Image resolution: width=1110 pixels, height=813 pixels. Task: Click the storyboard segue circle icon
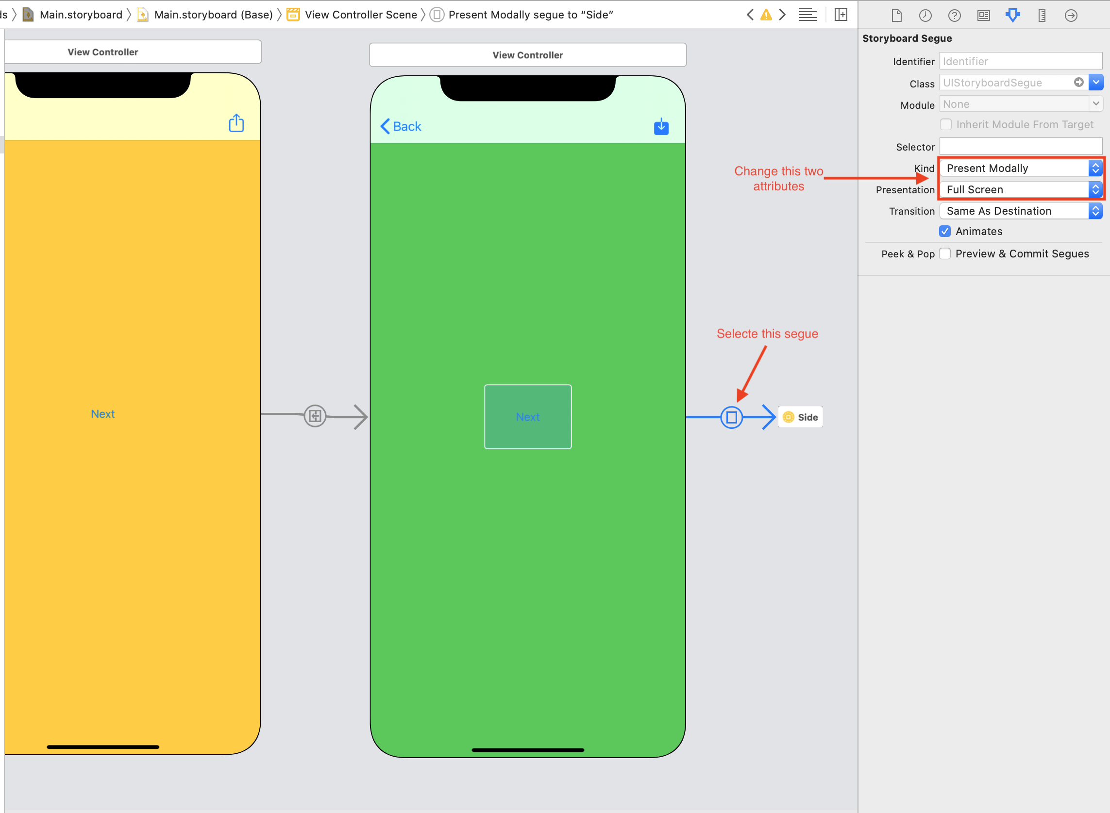pos(731,416)
